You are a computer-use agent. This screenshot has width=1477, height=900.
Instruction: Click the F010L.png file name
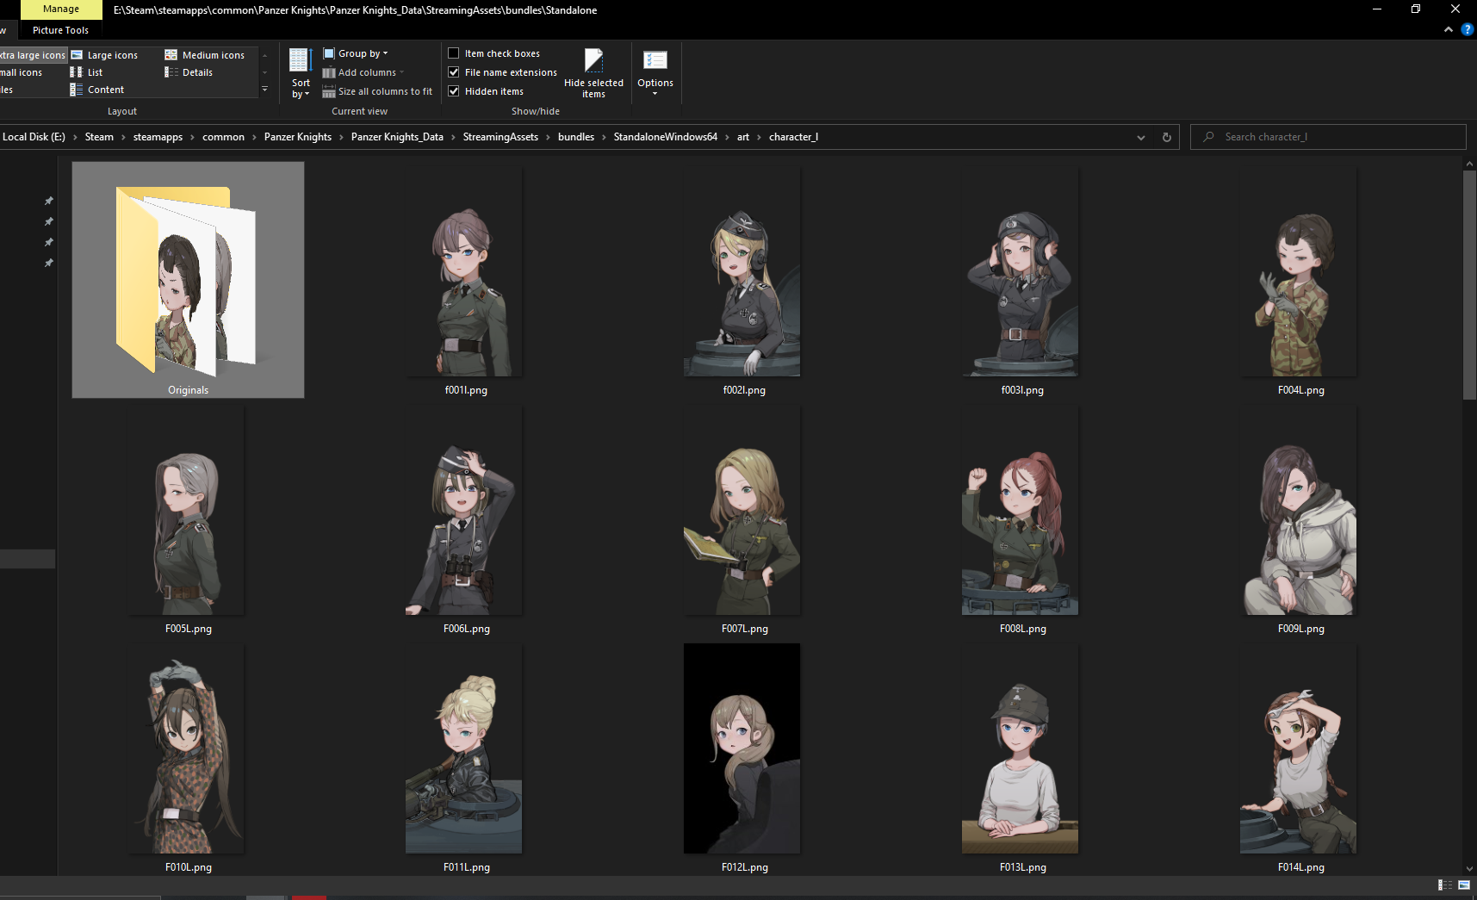188,867
